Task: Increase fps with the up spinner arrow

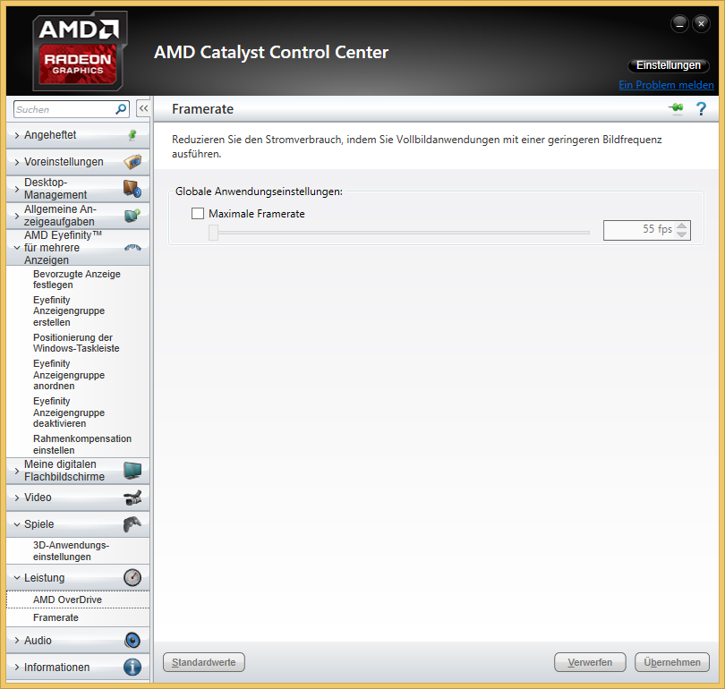Action: (681, 226)
